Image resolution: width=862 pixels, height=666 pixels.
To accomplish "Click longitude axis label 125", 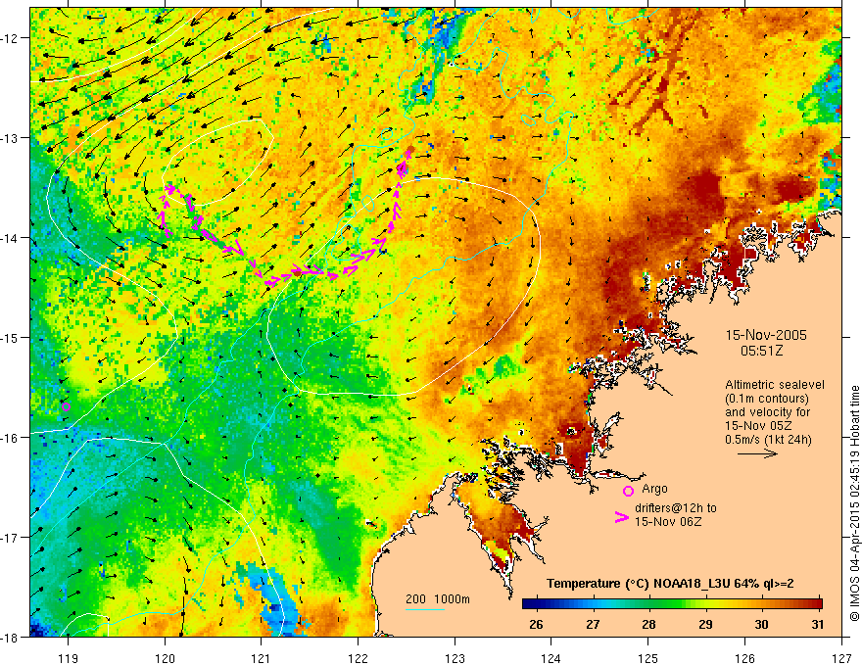I will pyautogui.click(x=648, y=658).
